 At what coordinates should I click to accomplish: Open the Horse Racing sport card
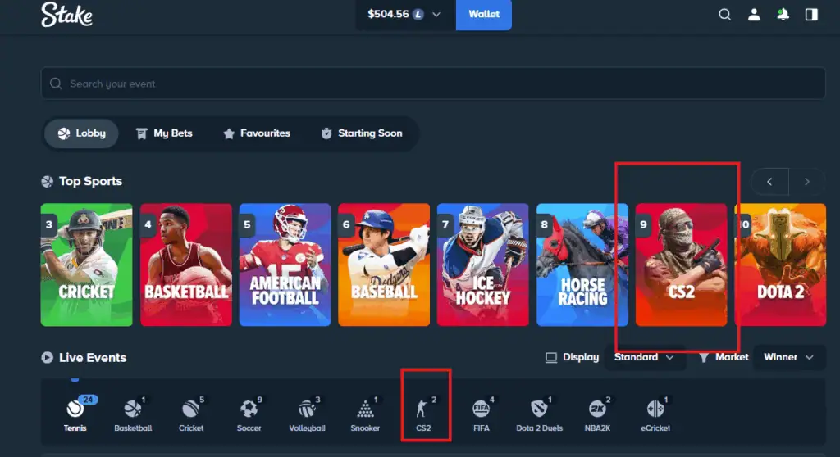(582, 265)
